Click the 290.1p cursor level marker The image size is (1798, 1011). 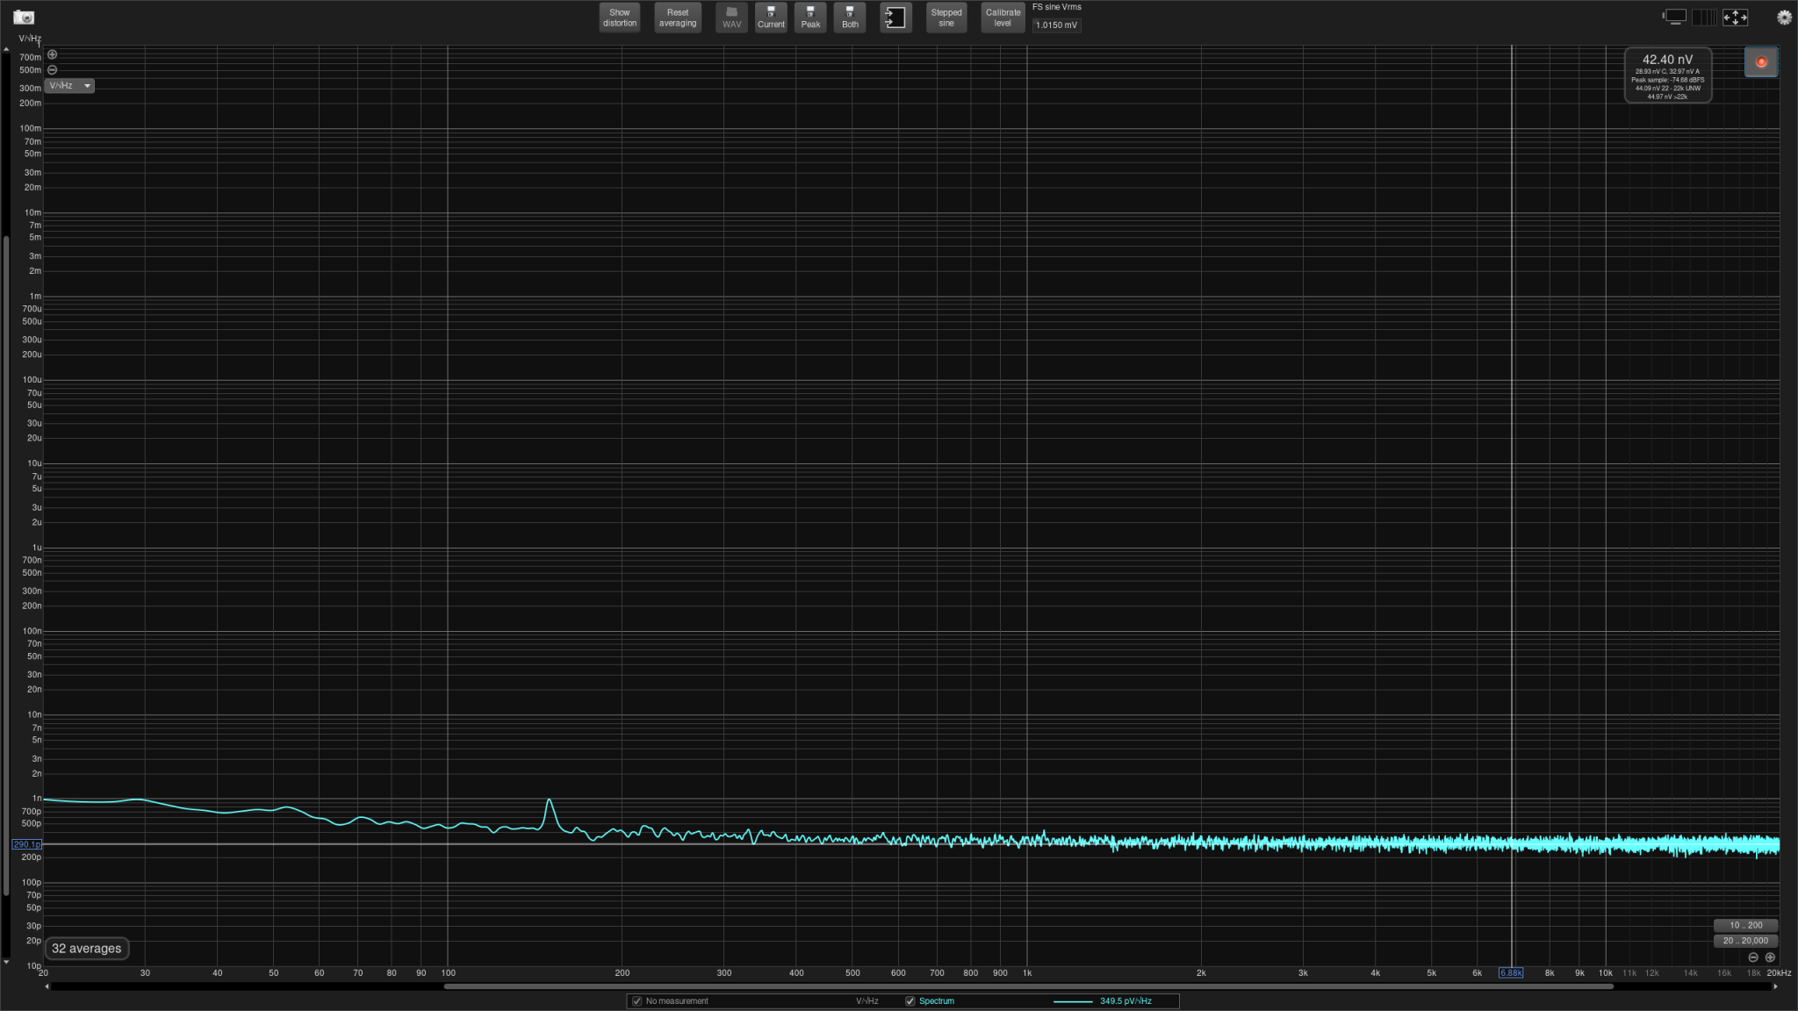point(26,844)
